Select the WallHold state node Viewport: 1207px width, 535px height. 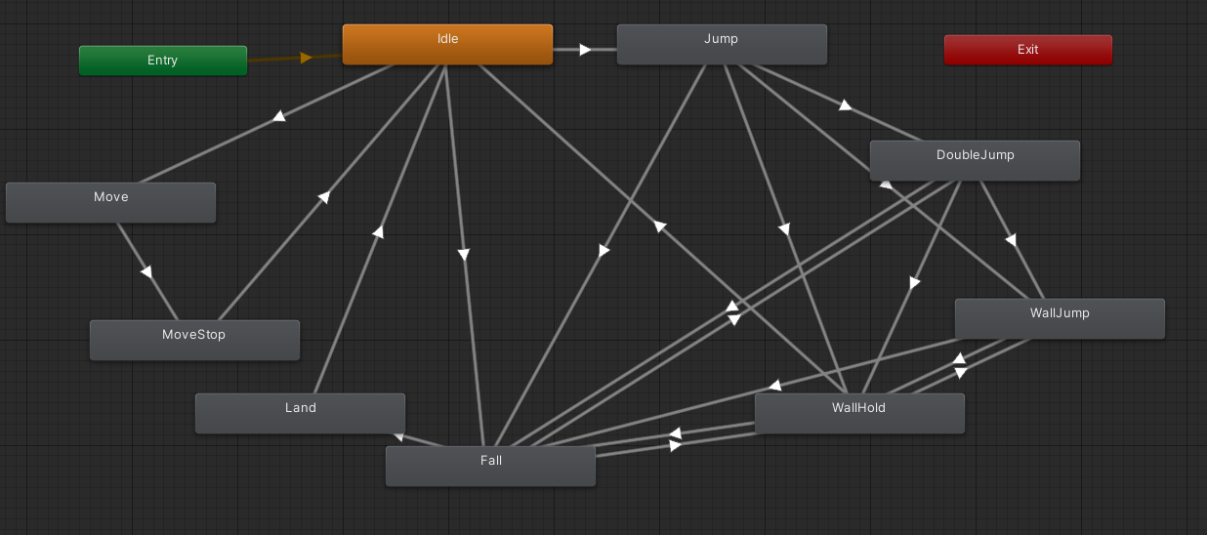pos(859,413)
